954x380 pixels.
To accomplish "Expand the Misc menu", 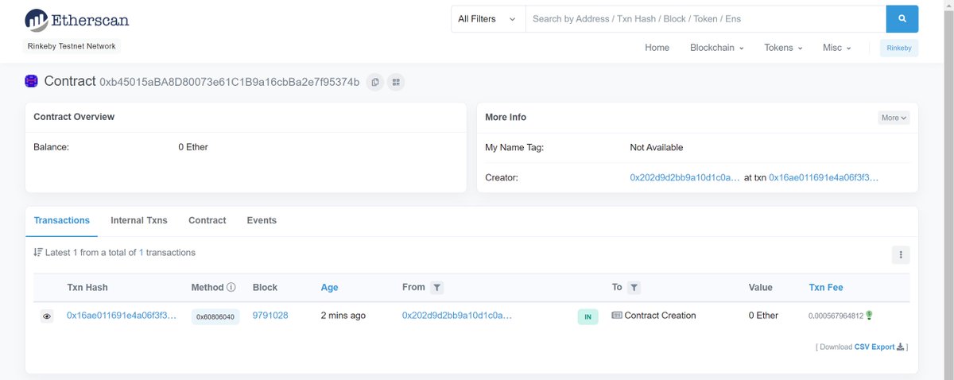I will point(836,48).
